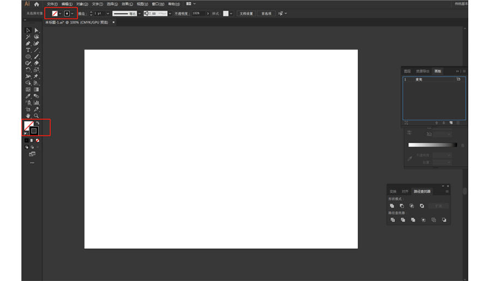Change the screen mode button
489x281 pixels.
point(32,154)
